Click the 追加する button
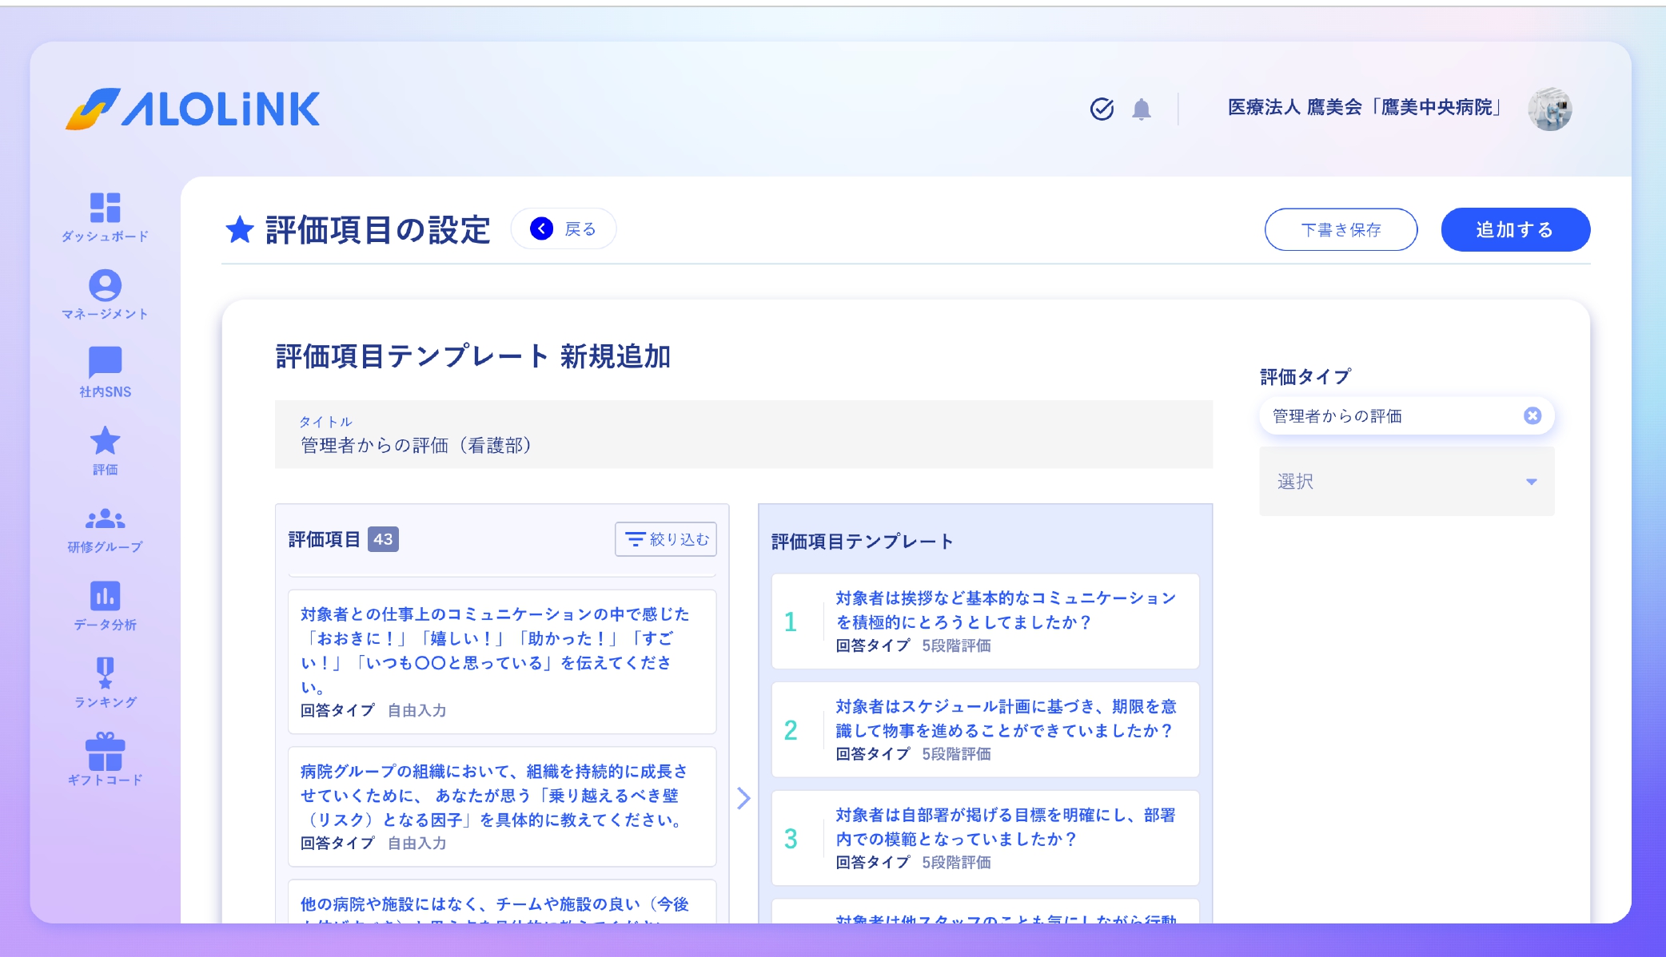This screenshot has width=1666, height=957. (1515, 229)
